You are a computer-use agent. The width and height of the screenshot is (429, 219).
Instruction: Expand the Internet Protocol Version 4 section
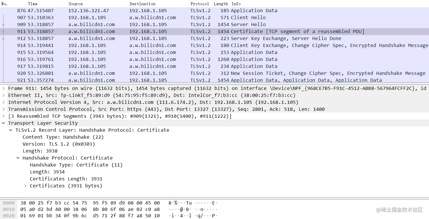[x=3, y=102]
